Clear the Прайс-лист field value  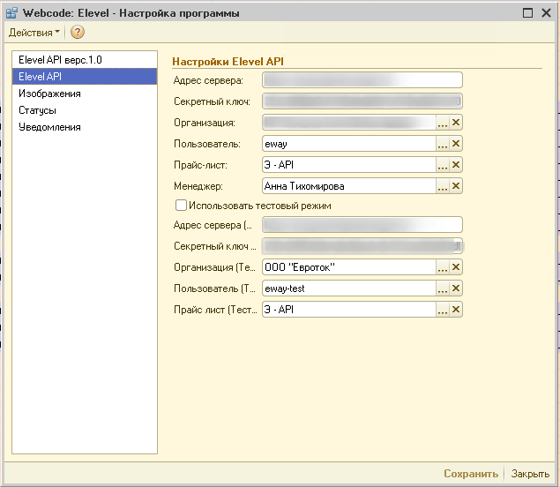[456, 165]
